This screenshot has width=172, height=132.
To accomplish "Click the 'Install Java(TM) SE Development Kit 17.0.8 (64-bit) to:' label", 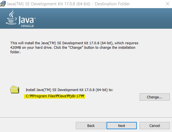I will [69, 90].
